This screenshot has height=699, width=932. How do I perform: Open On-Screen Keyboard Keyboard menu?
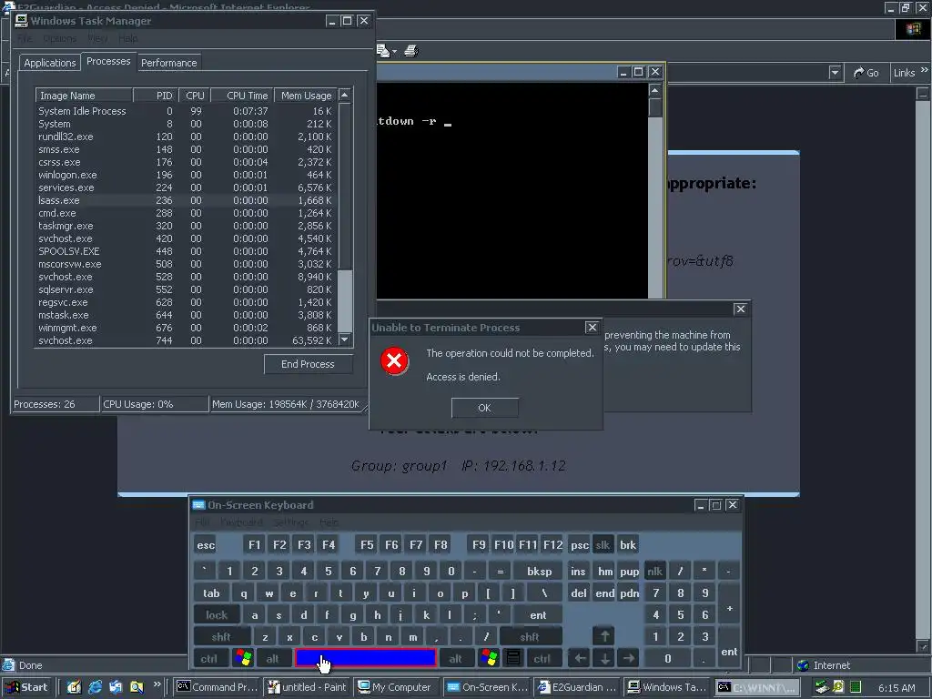241,522
